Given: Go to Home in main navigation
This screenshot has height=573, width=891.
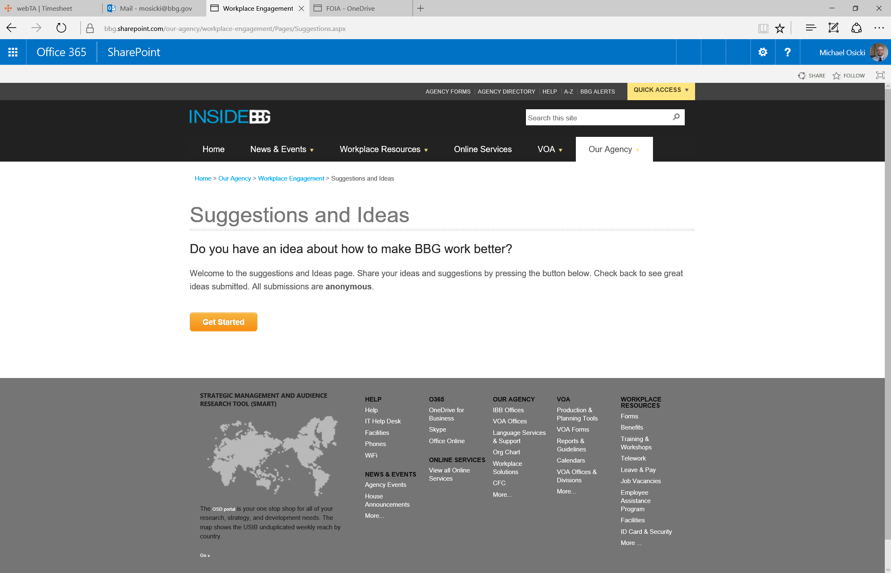Looking at the screenshot, I should (213, 149).
